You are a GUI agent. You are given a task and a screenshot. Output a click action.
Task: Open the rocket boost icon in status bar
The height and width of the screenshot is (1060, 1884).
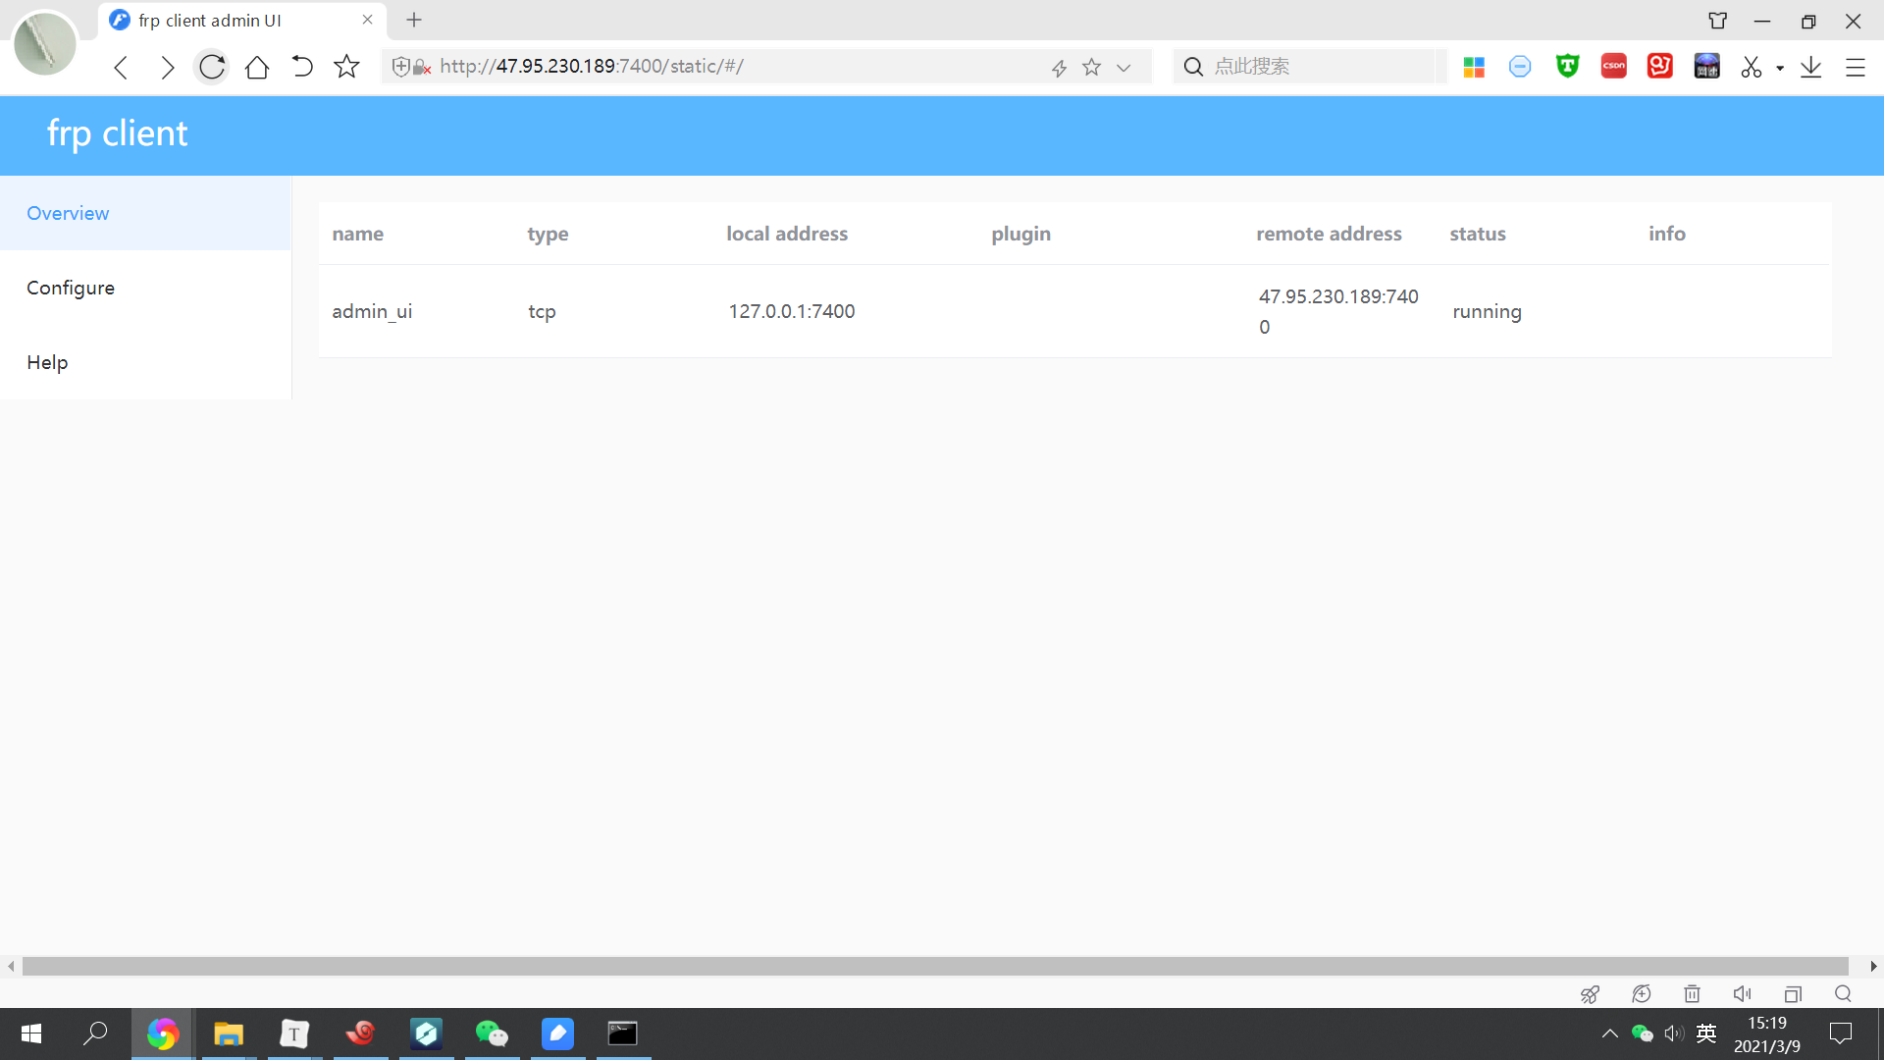tap(1590, 994)
